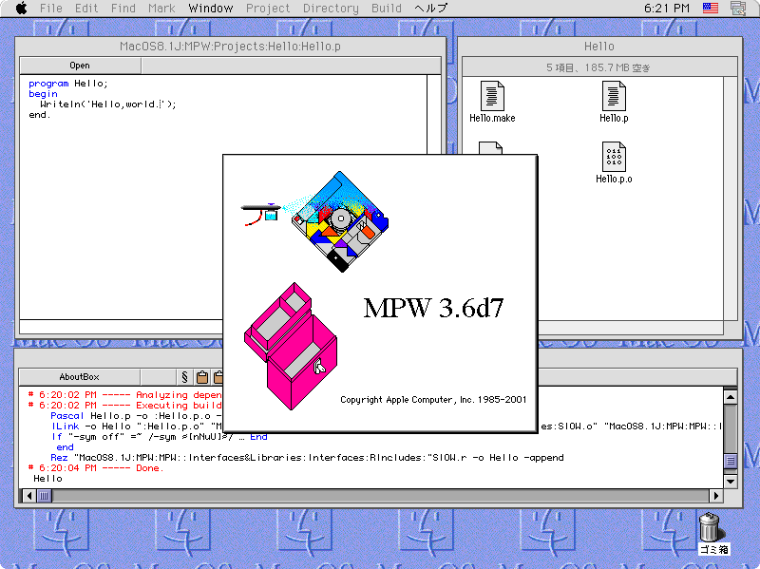Click the '5 項目、185.7 MB 空き' status header

click(599, 67)
